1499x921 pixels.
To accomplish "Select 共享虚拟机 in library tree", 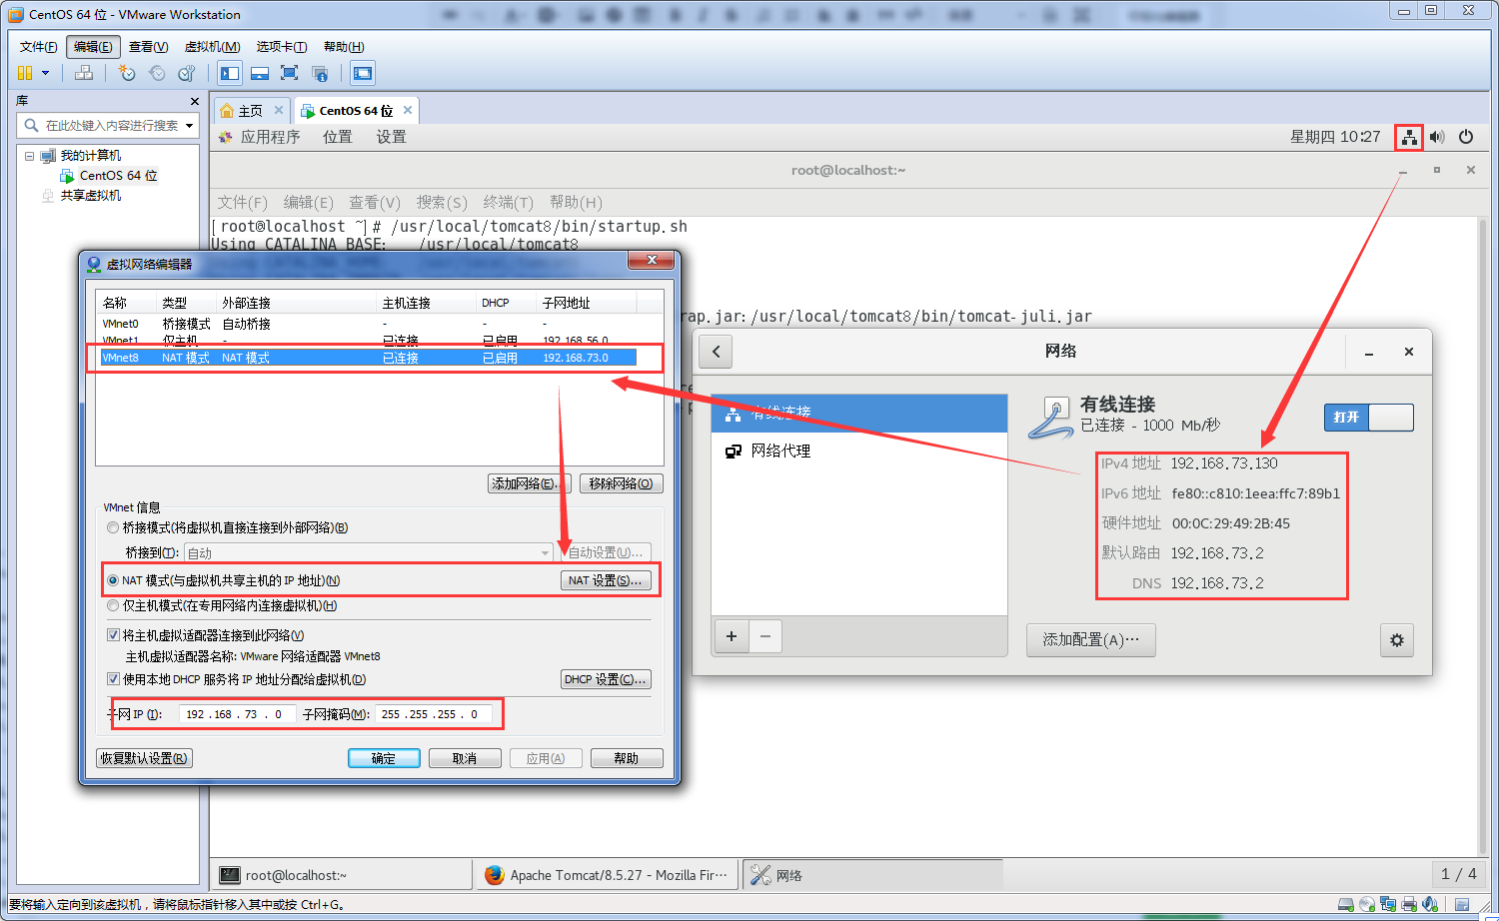I will (91, 195).
